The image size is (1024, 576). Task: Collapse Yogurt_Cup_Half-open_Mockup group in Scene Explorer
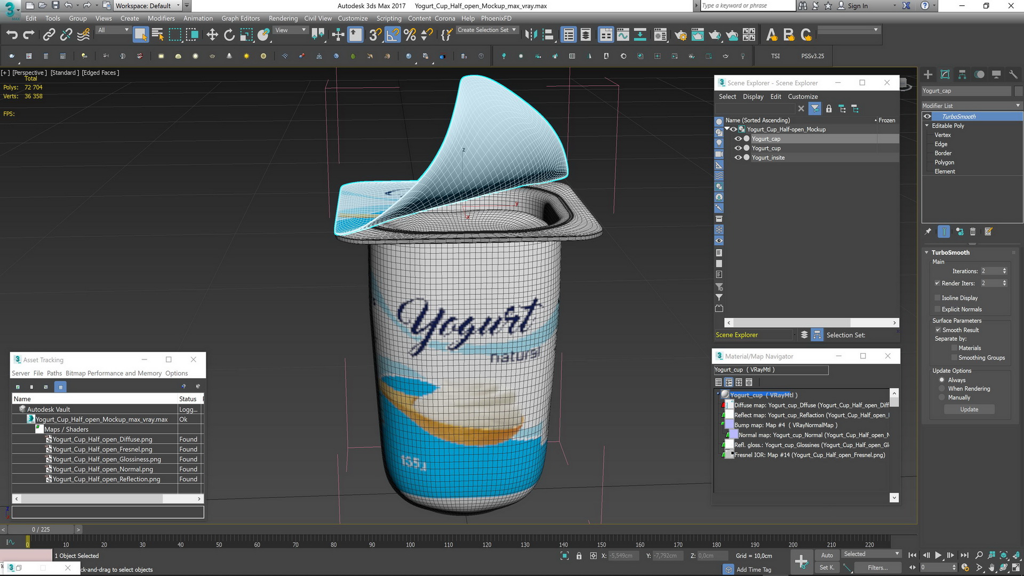pos(727,129)
